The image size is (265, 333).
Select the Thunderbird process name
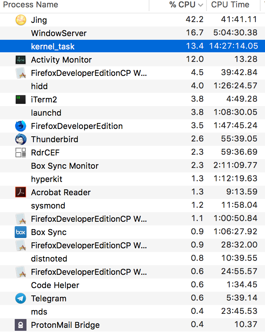click(x=54, y=139)
